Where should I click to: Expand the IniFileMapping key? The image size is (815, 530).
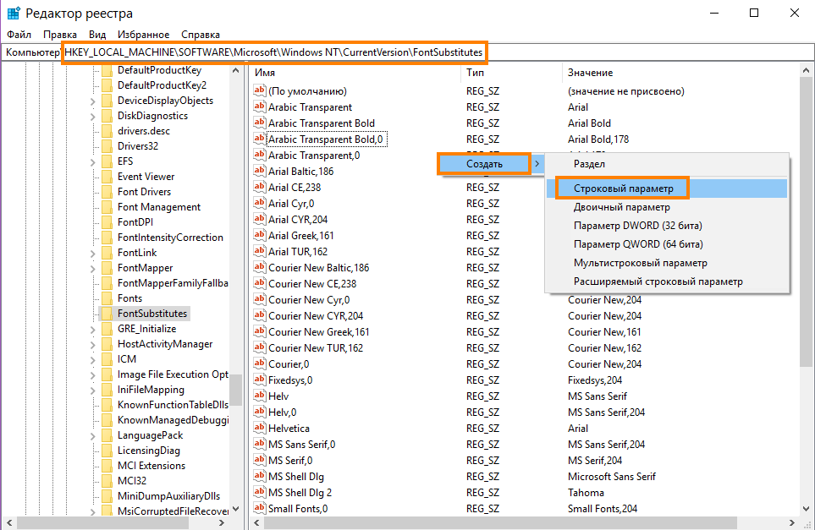[x=92, y=391]
